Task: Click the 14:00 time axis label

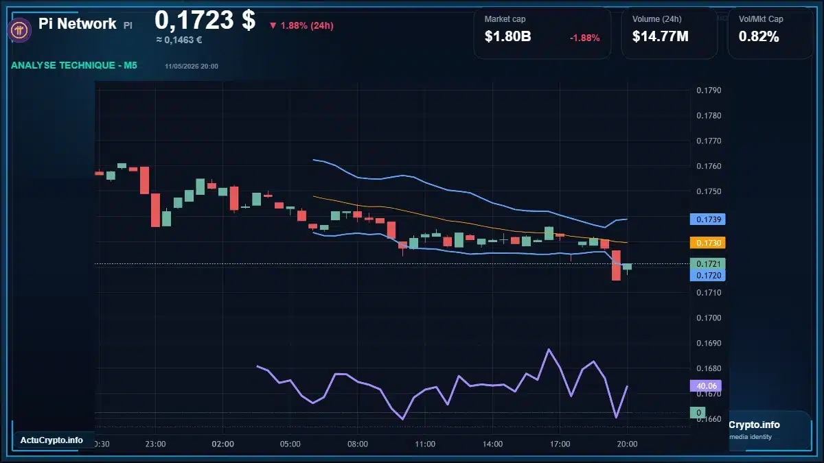Action: tap(492, 444)
